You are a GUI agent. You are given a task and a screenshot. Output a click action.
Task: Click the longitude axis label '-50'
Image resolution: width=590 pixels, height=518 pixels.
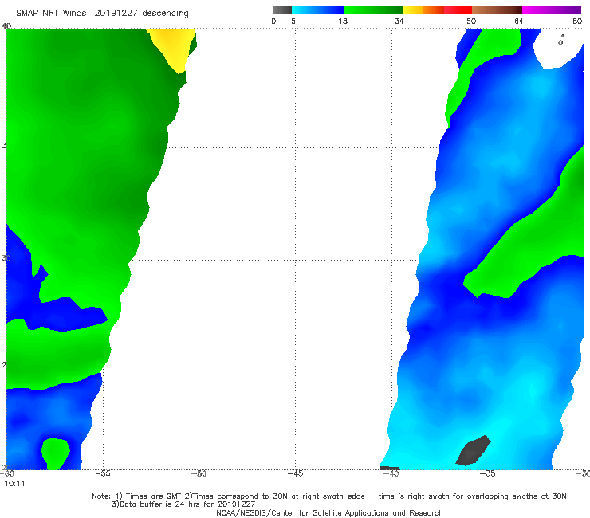pos(199,473)
